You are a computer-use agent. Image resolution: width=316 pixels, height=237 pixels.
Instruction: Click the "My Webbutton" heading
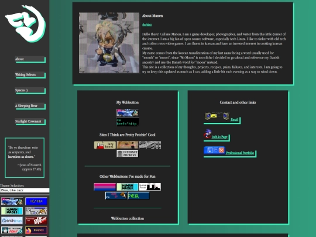click(x=128, y=102)
